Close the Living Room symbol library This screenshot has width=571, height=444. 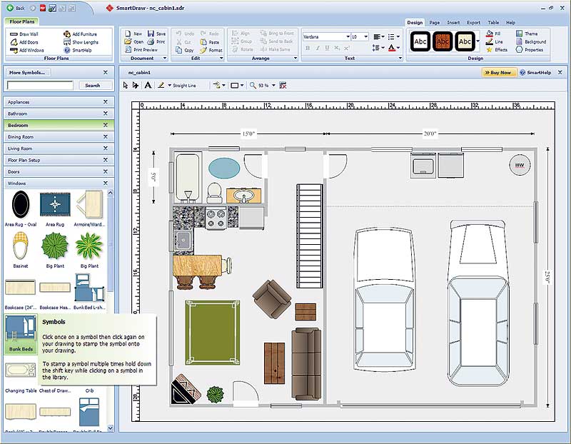[x=105, y=148]
